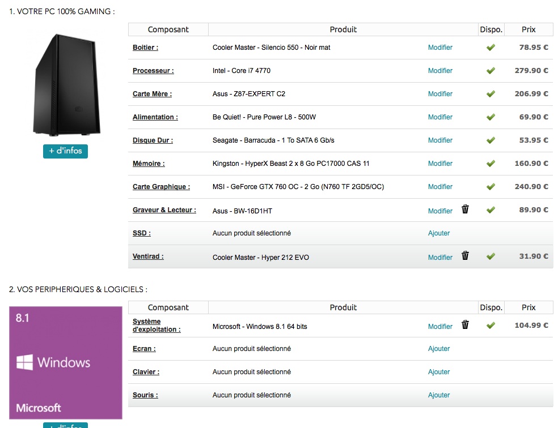This screenshot has width=558, height=428.
Task: Click the green checkmark in the Carte Mère row
Action: pyautogui.click(x=491, y=94)
